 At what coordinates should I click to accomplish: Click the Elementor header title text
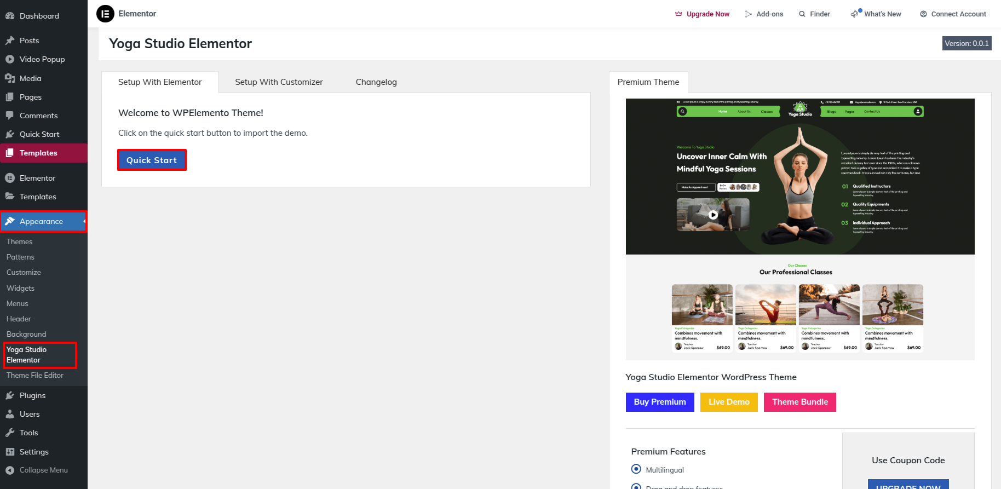[x=137, y=14]
